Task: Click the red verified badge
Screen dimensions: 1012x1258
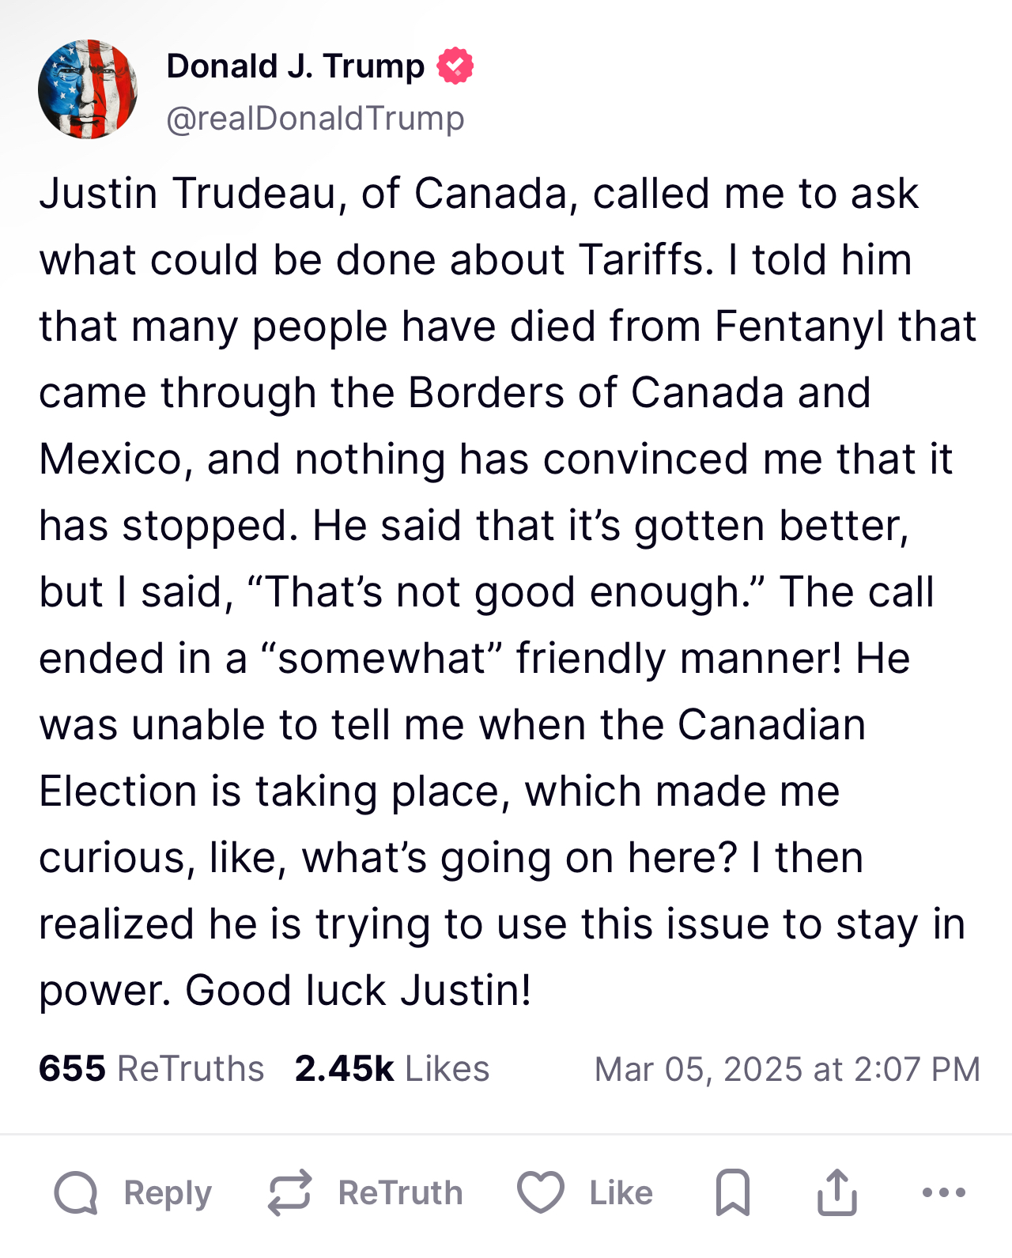Action: [455, 66]
